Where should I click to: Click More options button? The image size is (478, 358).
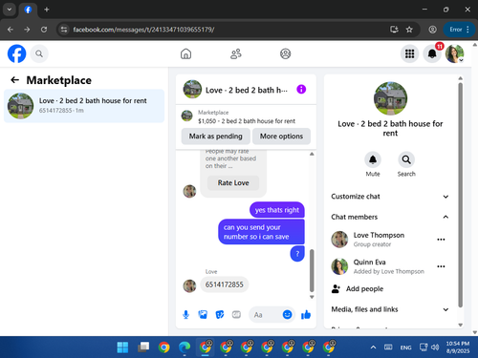pos(281,137)
